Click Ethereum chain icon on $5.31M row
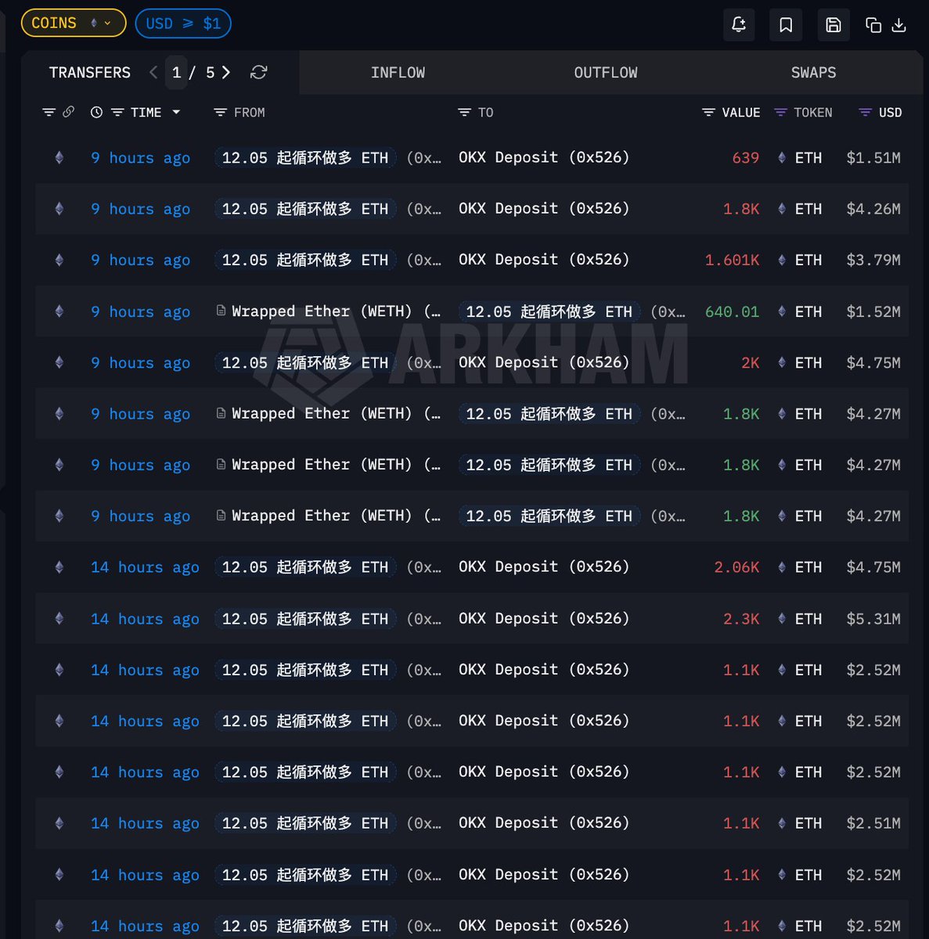The width and height of the screenshot is (929, 939). pos(59,619)
